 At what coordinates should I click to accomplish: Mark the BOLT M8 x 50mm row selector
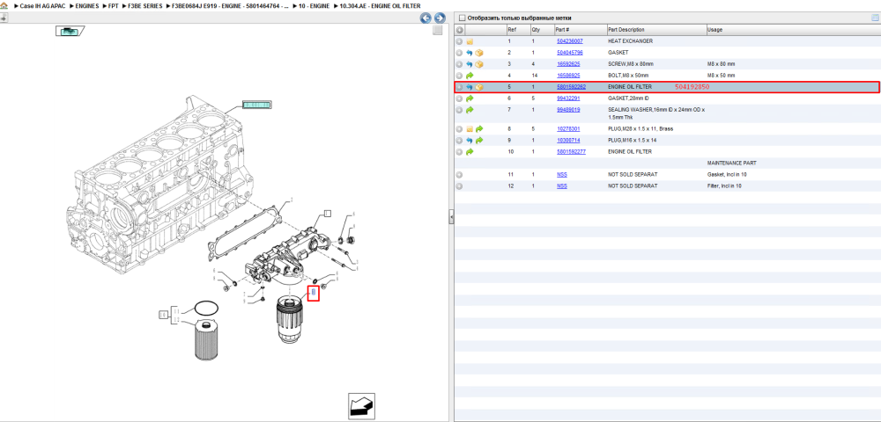(x=460, y=75)
